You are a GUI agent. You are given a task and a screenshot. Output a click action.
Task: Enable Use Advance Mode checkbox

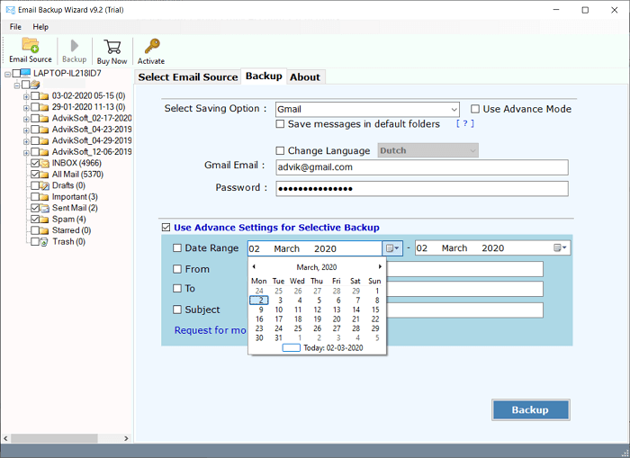pos(475,109)
